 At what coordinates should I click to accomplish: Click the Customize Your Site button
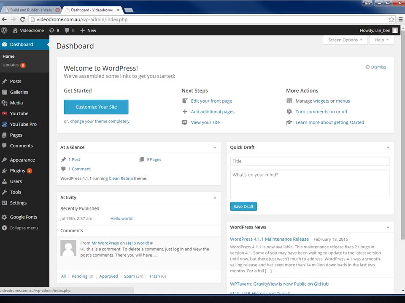tap(96, 107)
